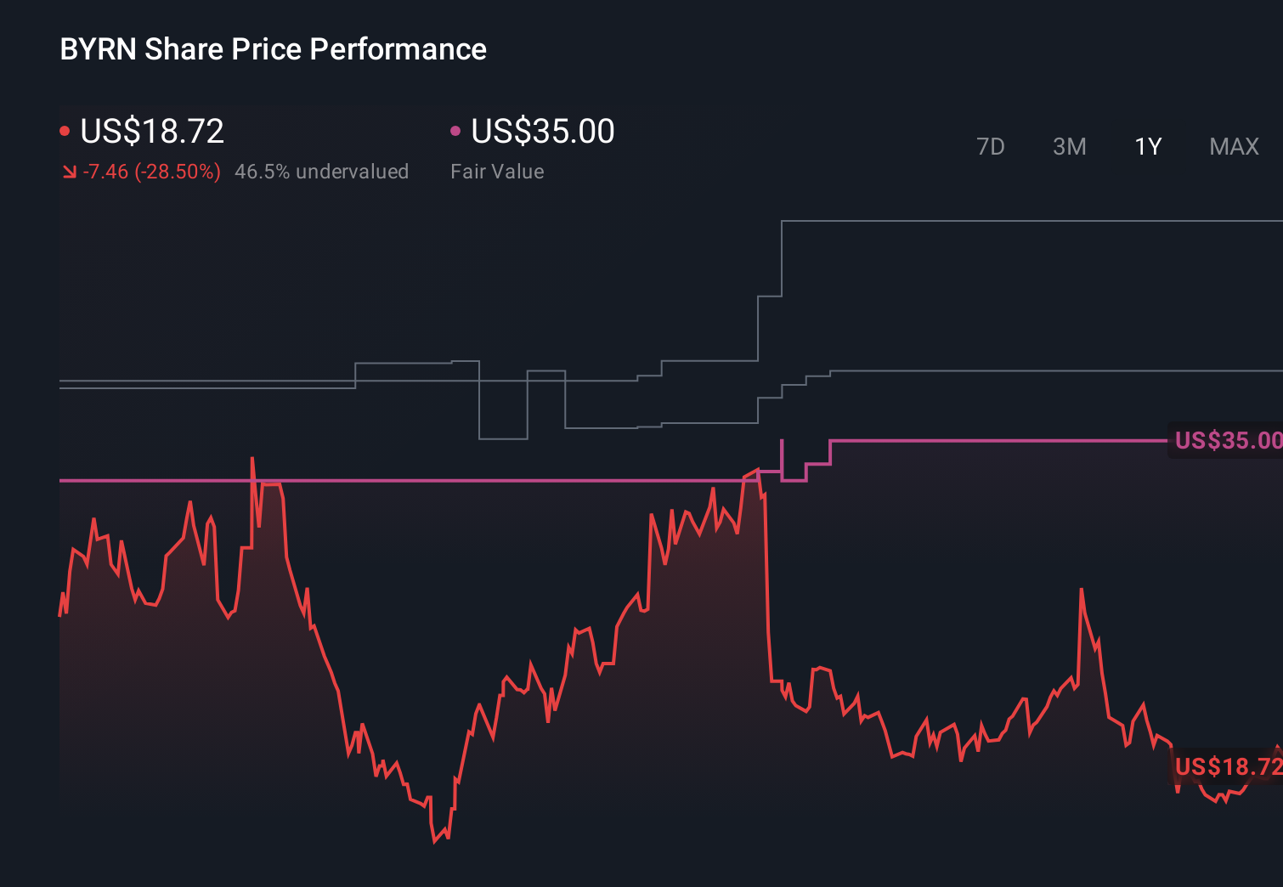Switch to the 3M time range

1069,146
